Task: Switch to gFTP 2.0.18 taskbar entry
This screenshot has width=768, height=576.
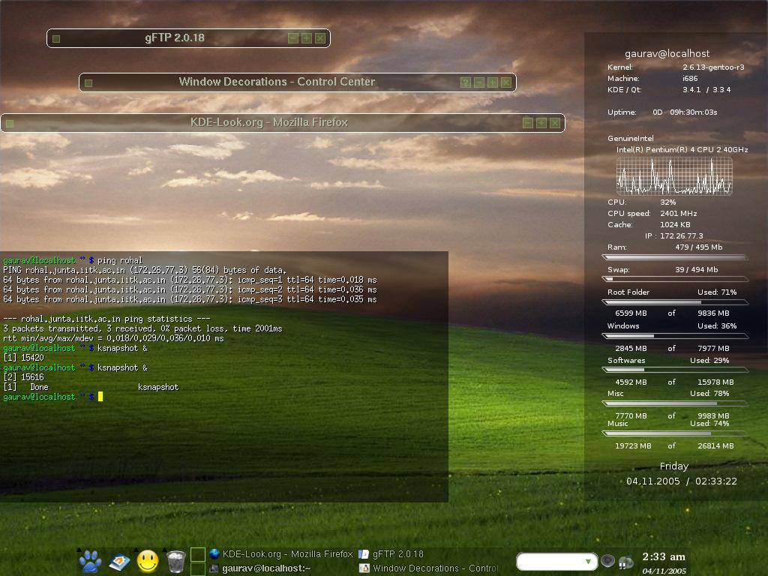Action: coord(391,554)
